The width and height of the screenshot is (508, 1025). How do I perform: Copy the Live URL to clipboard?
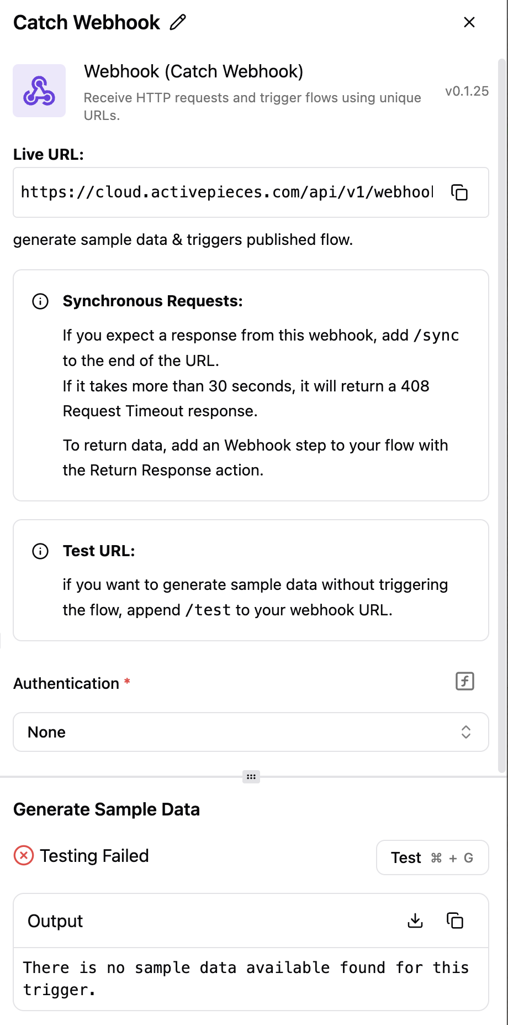click(x=459, y=192)
